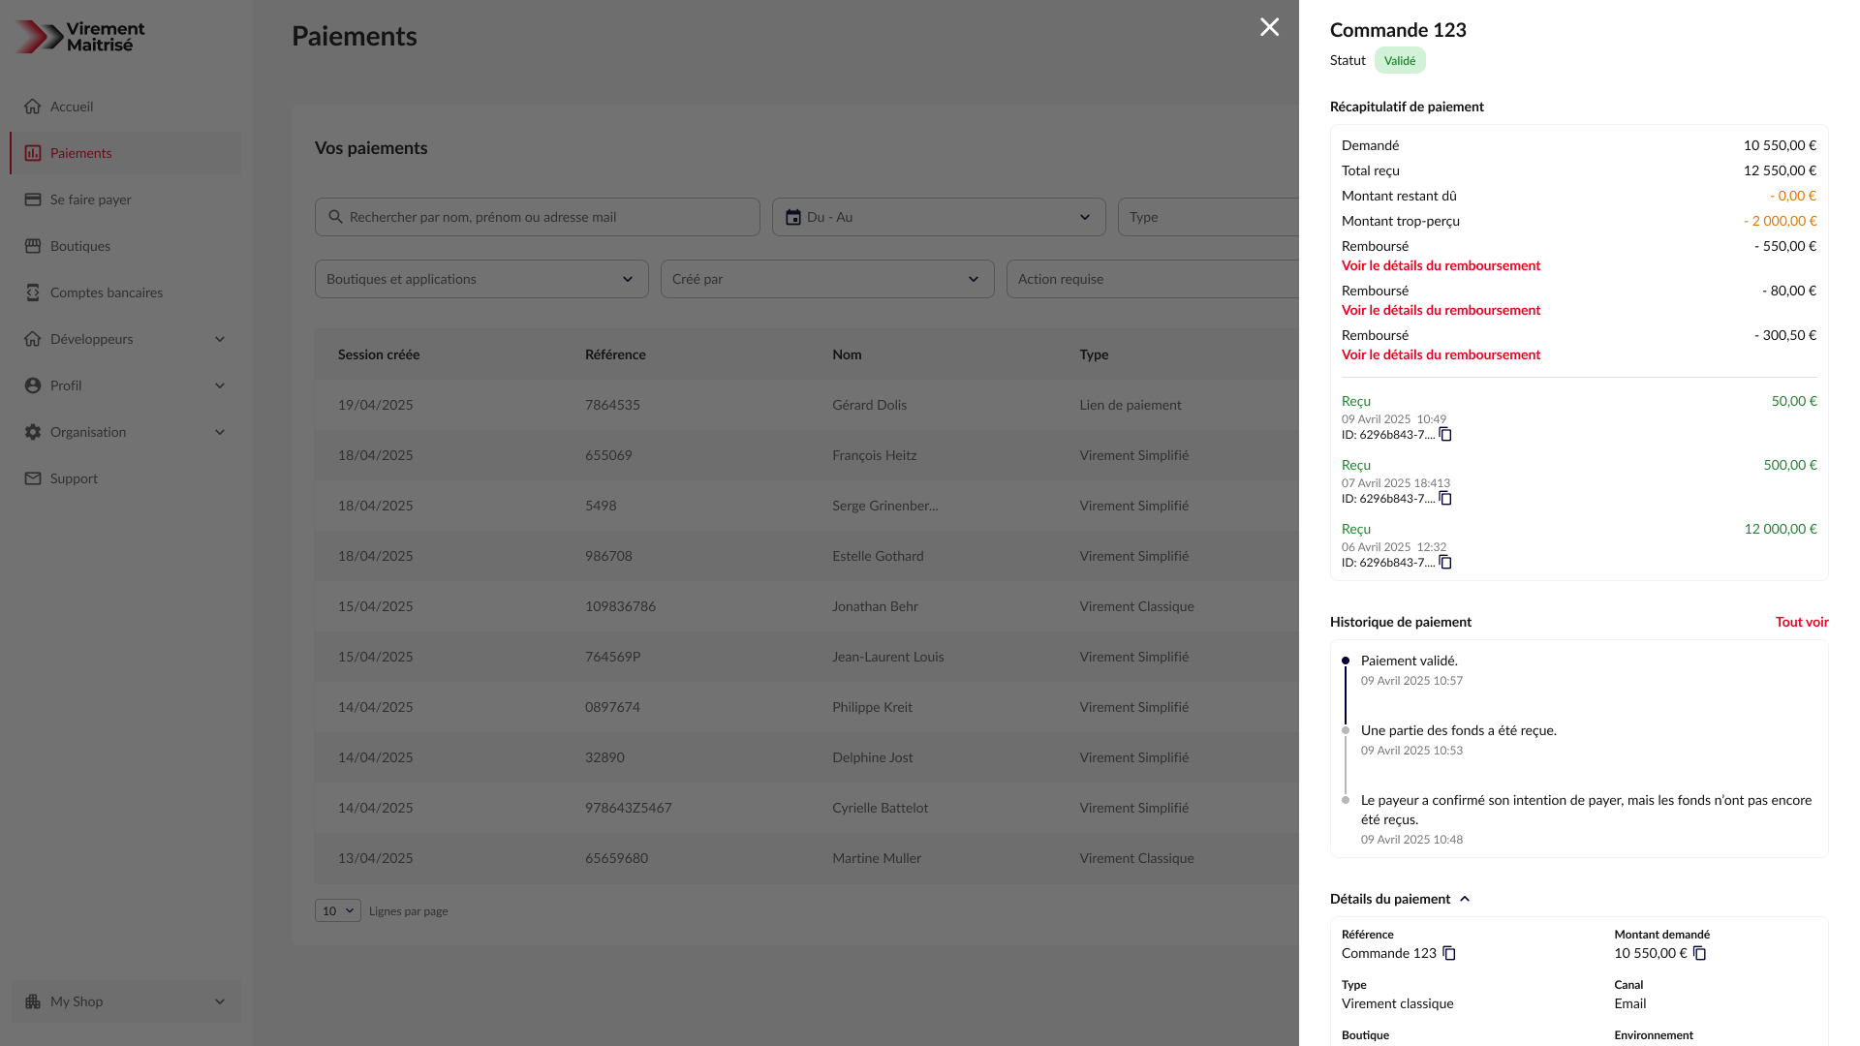The image size is (1860, 1046).
Task: Collapse the Détails du paiement section
Action: (x=1466, y=899)
